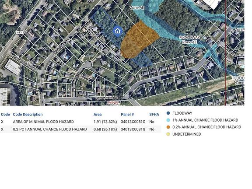The width and height of the screenshot is (252, 189).
Task: Click the orange 0.2% flood hazard swatch
Action: (168, 127)
